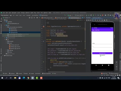Take emulator screenshot with camera icon
Screen dimensions: 121x91
pos(104,20)
